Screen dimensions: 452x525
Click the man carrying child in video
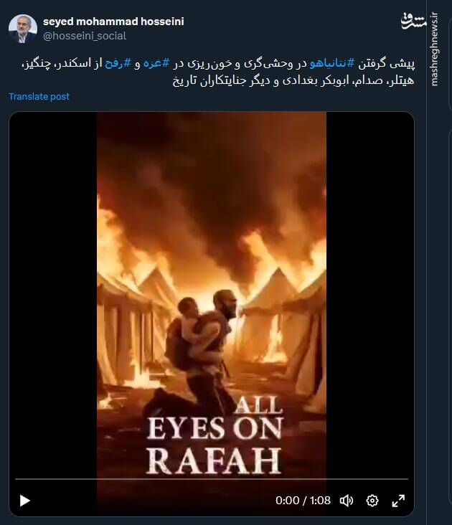coord(201,349)
